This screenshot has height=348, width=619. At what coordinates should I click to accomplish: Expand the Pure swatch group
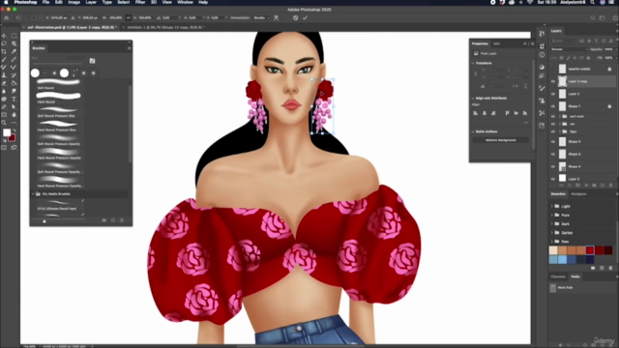552,215
